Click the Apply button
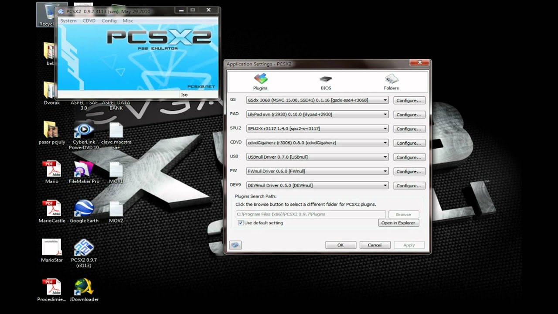 409,245
